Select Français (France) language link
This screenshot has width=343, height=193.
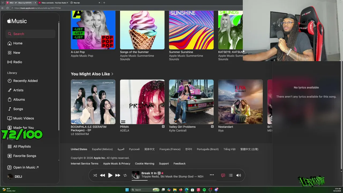(x=170, y=149)
